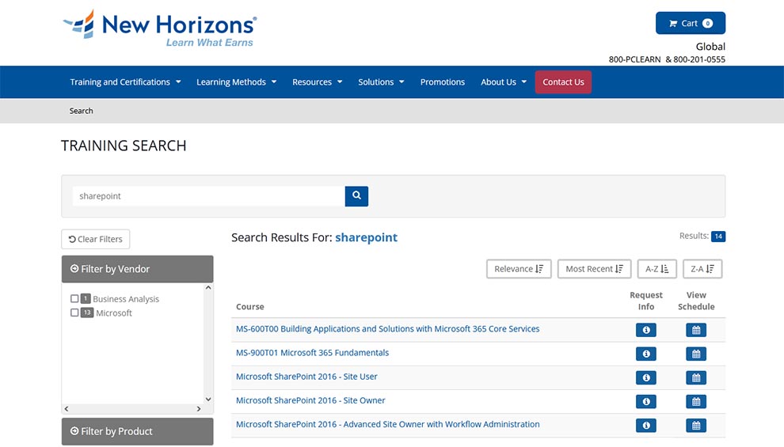Request info for SharePoint 2016 Site Owner

646,401
